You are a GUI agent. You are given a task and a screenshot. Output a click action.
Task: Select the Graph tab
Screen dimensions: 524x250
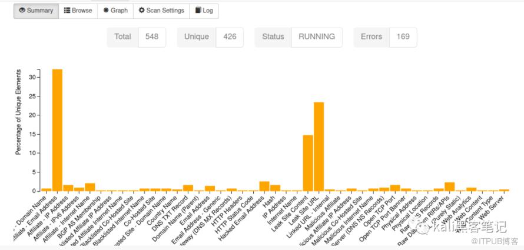click(x=115, y=11)
